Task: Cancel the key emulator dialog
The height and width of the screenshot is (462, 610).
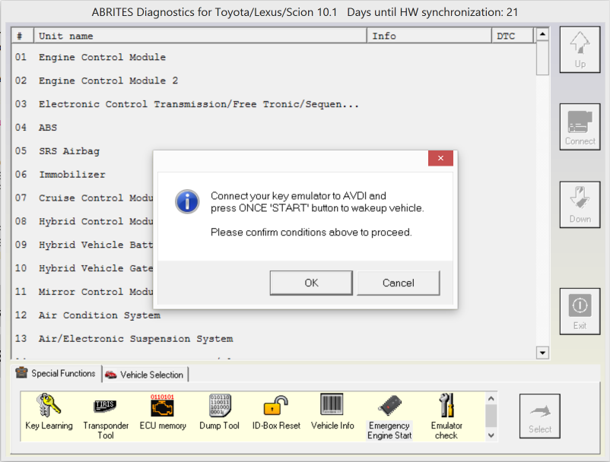Action: 399,283
